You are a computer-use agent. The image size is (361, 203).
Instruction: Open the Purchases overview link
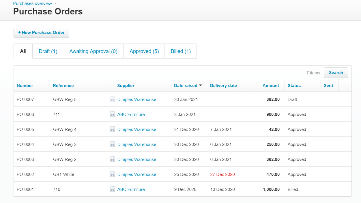coord(32,3)
